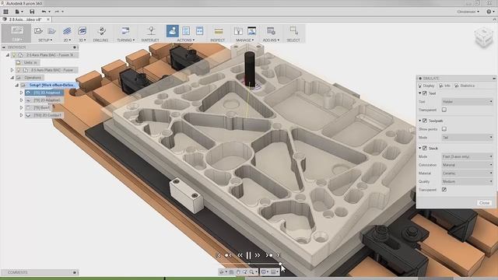Click the ViewCube in the corner
Viewport: 498px width, 280px height.
pyautogui.click(x=483, y=37)
